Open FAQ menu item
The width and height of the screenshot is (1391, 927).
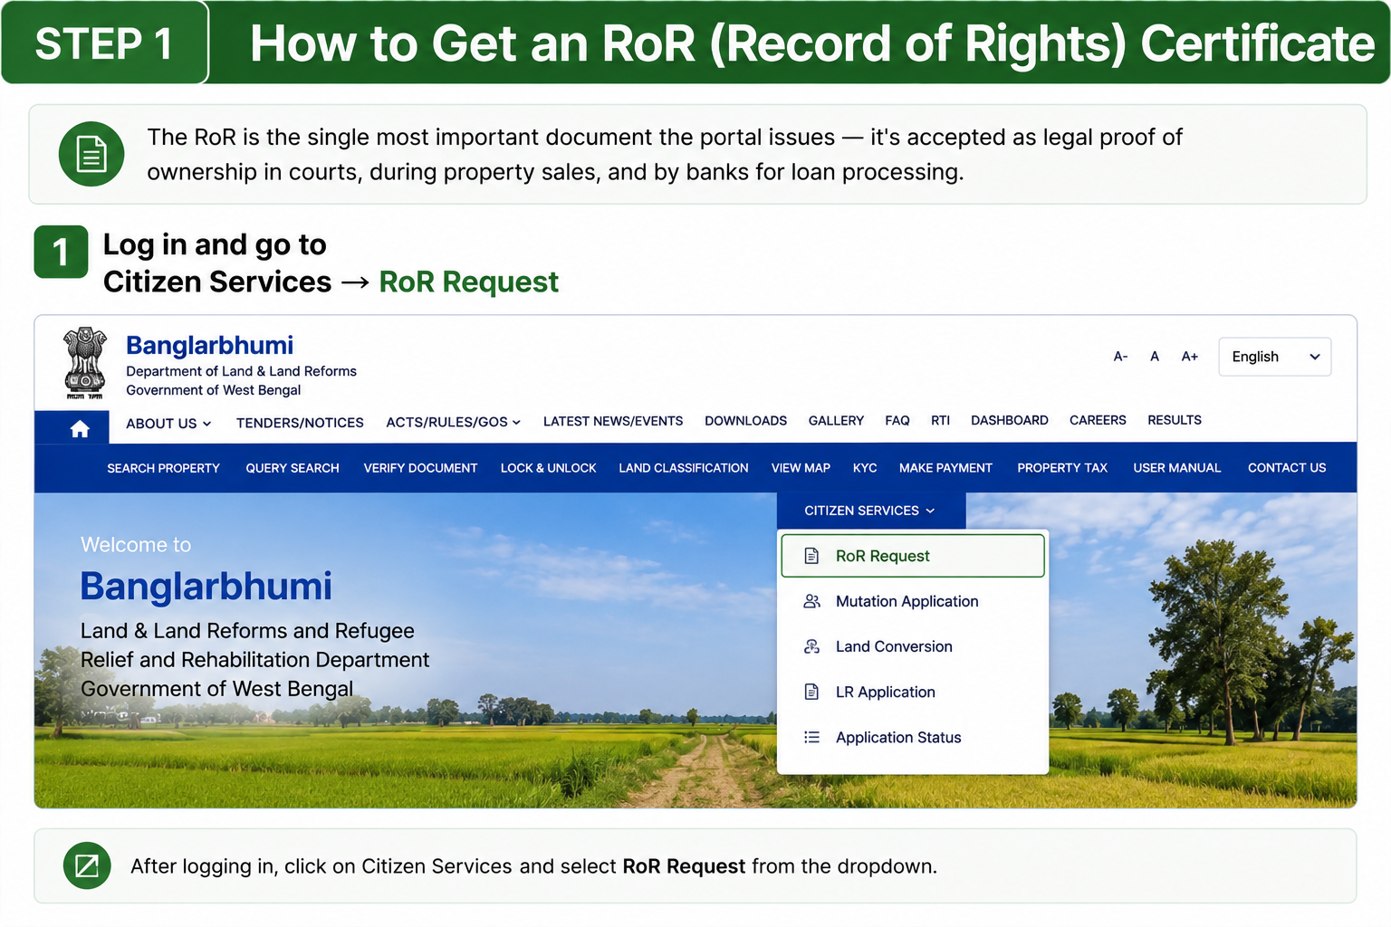click(x=897, y=421)
